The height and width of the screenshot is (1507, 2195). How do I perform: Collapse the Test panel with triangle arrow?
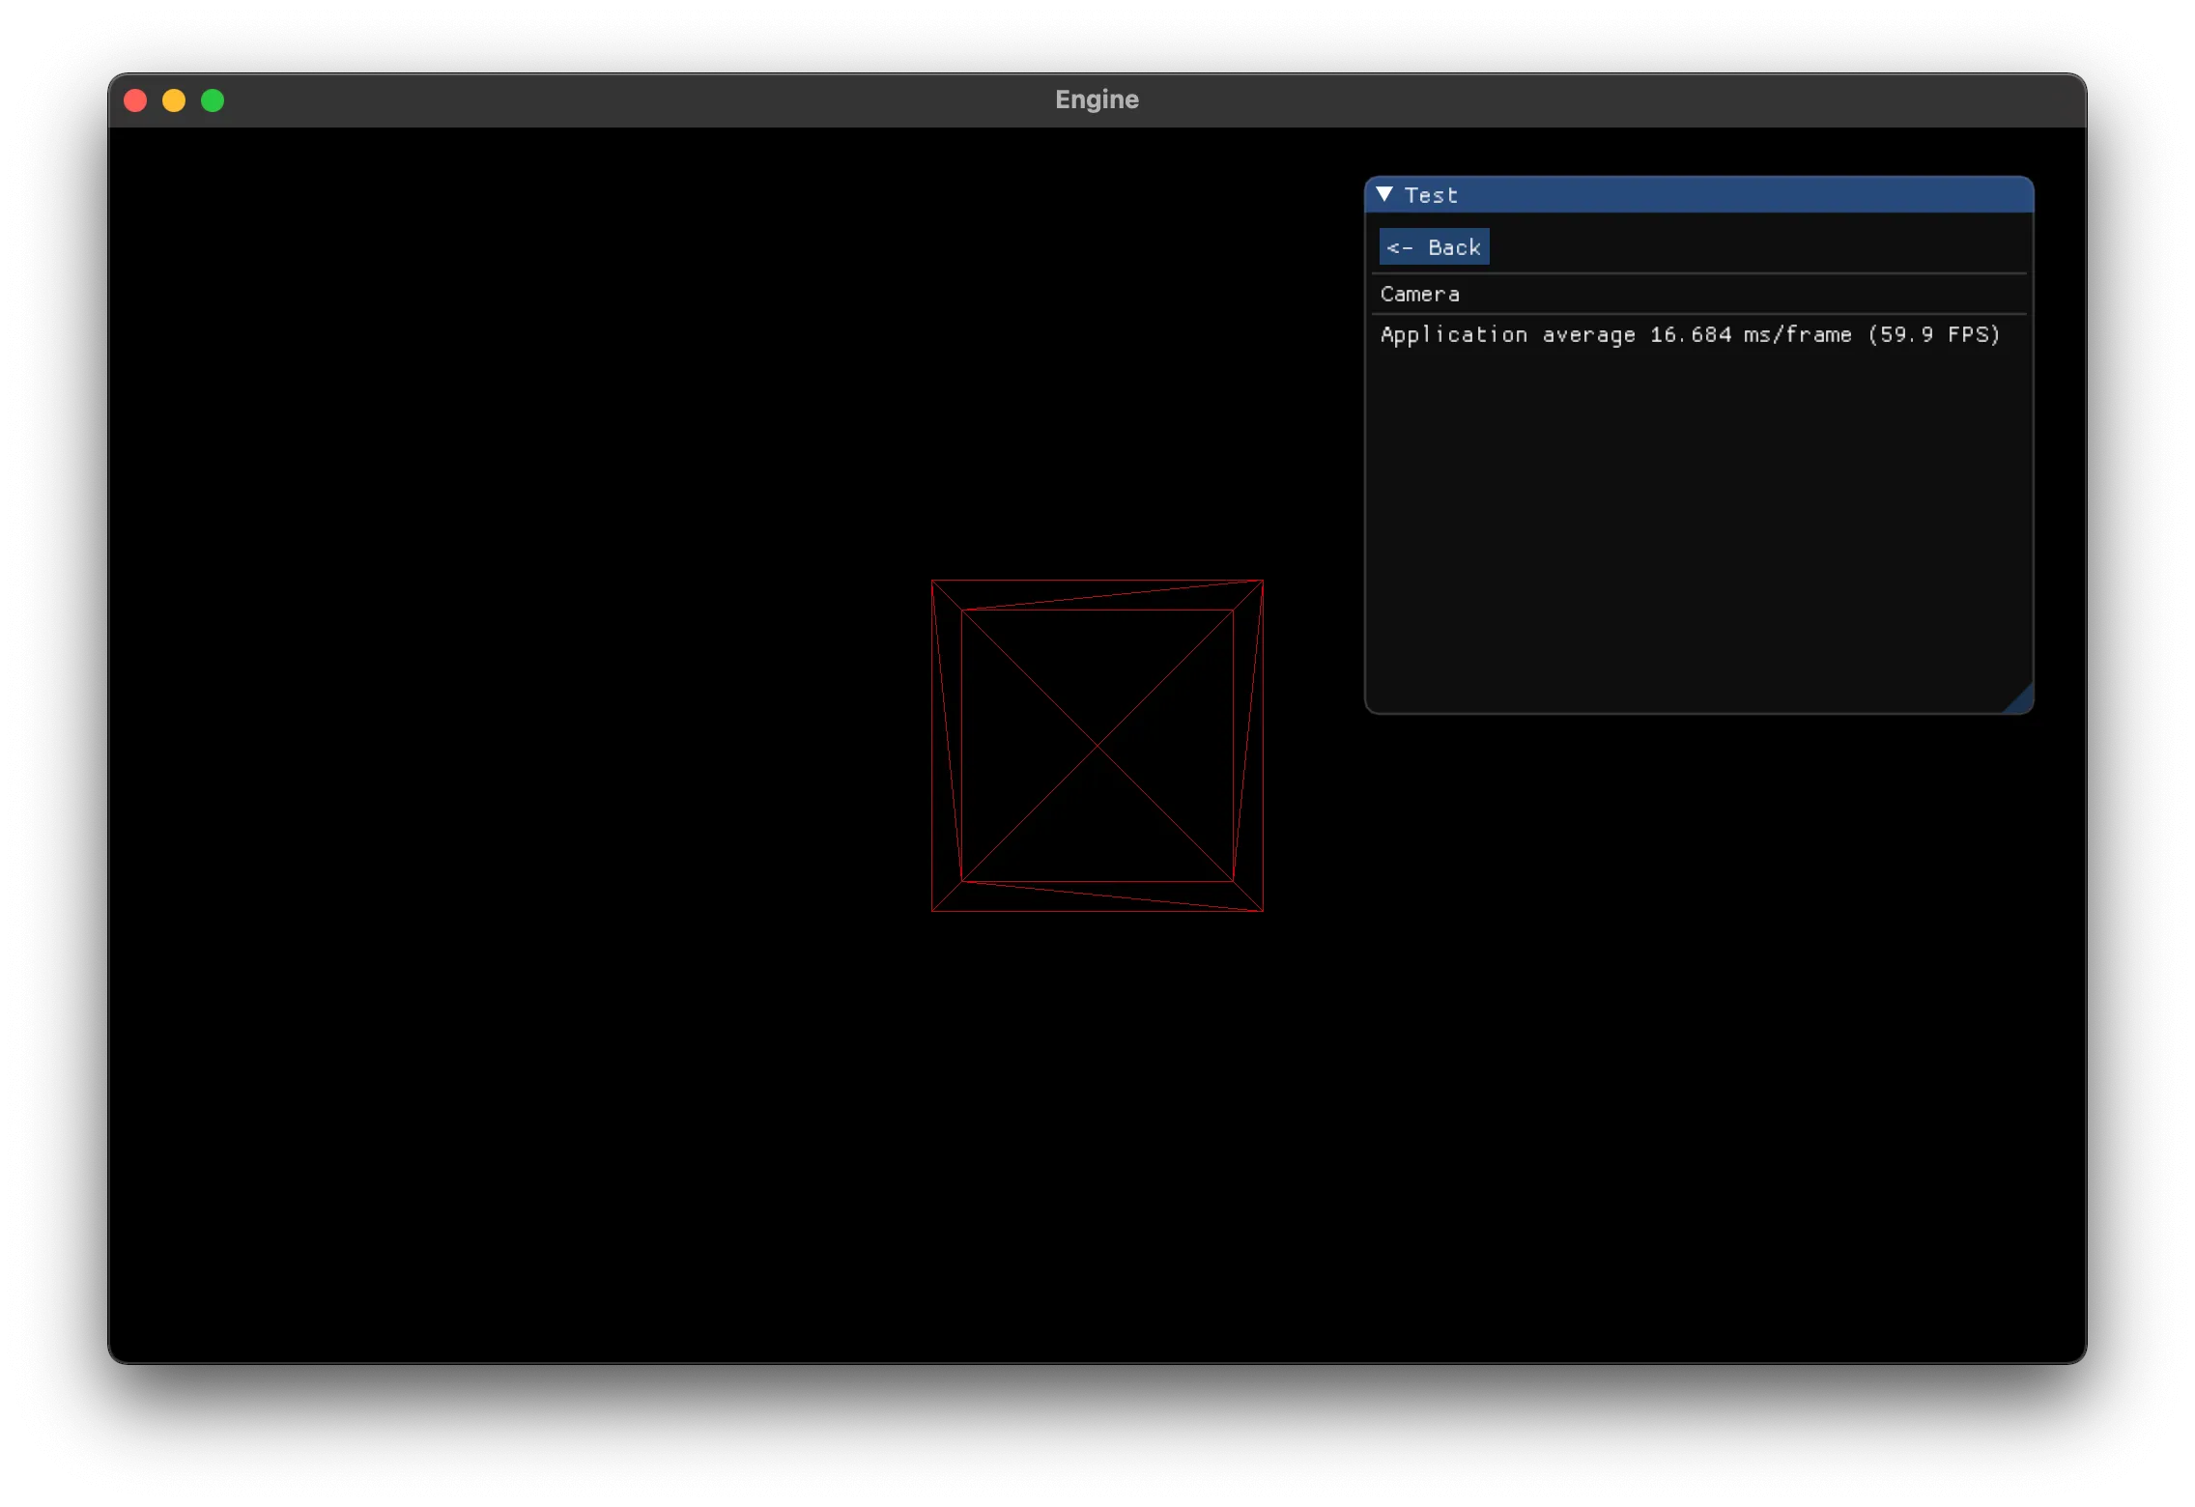1384,194
